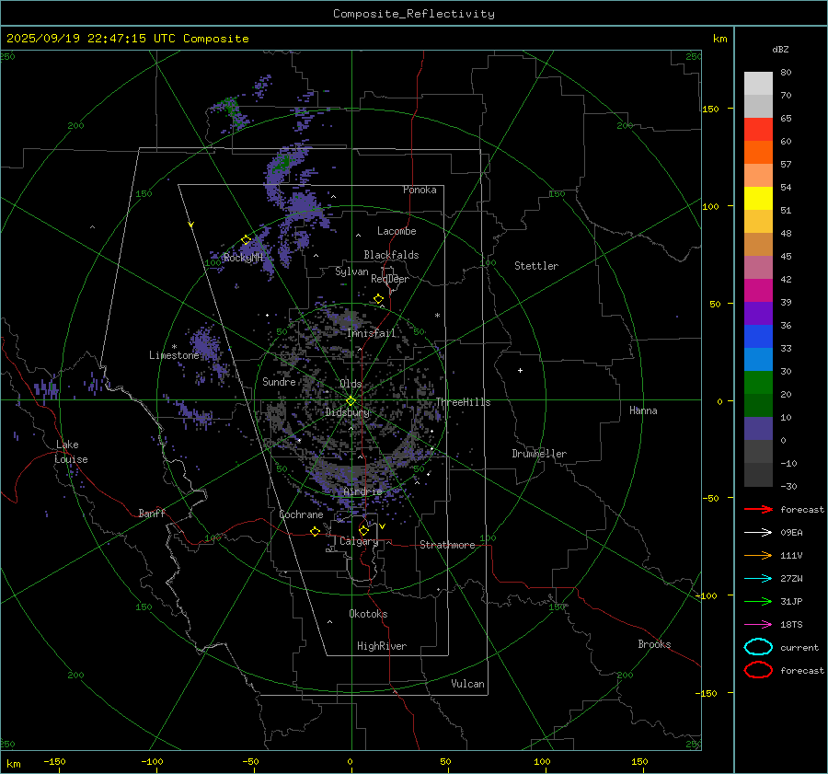Pick the yellow 51 dBZ color swatch
This screenshot has height=774, width=828.
coord(758,199)
